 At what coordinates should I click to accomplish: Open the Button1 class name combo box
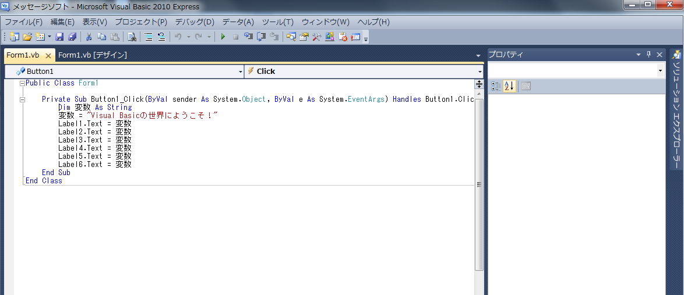pyautogui.click(x=124, y=72)
